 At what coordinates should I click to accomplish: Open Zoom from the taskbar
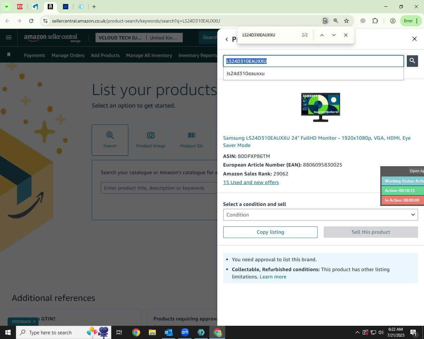pyautogui.click(x=185, y=332)
